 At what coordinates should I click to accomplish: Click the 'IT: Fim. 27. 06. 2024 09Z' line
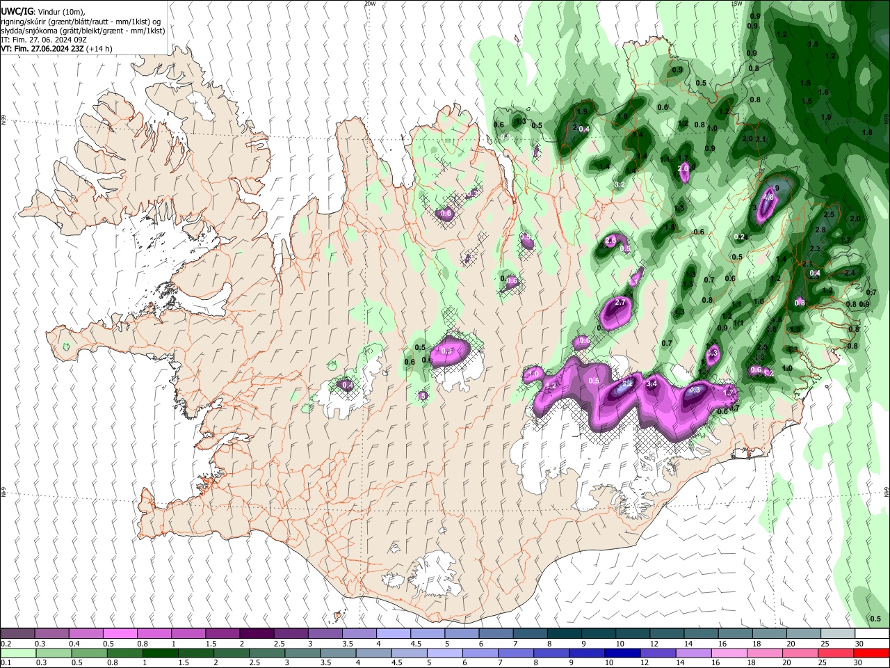tap(43, 40)
